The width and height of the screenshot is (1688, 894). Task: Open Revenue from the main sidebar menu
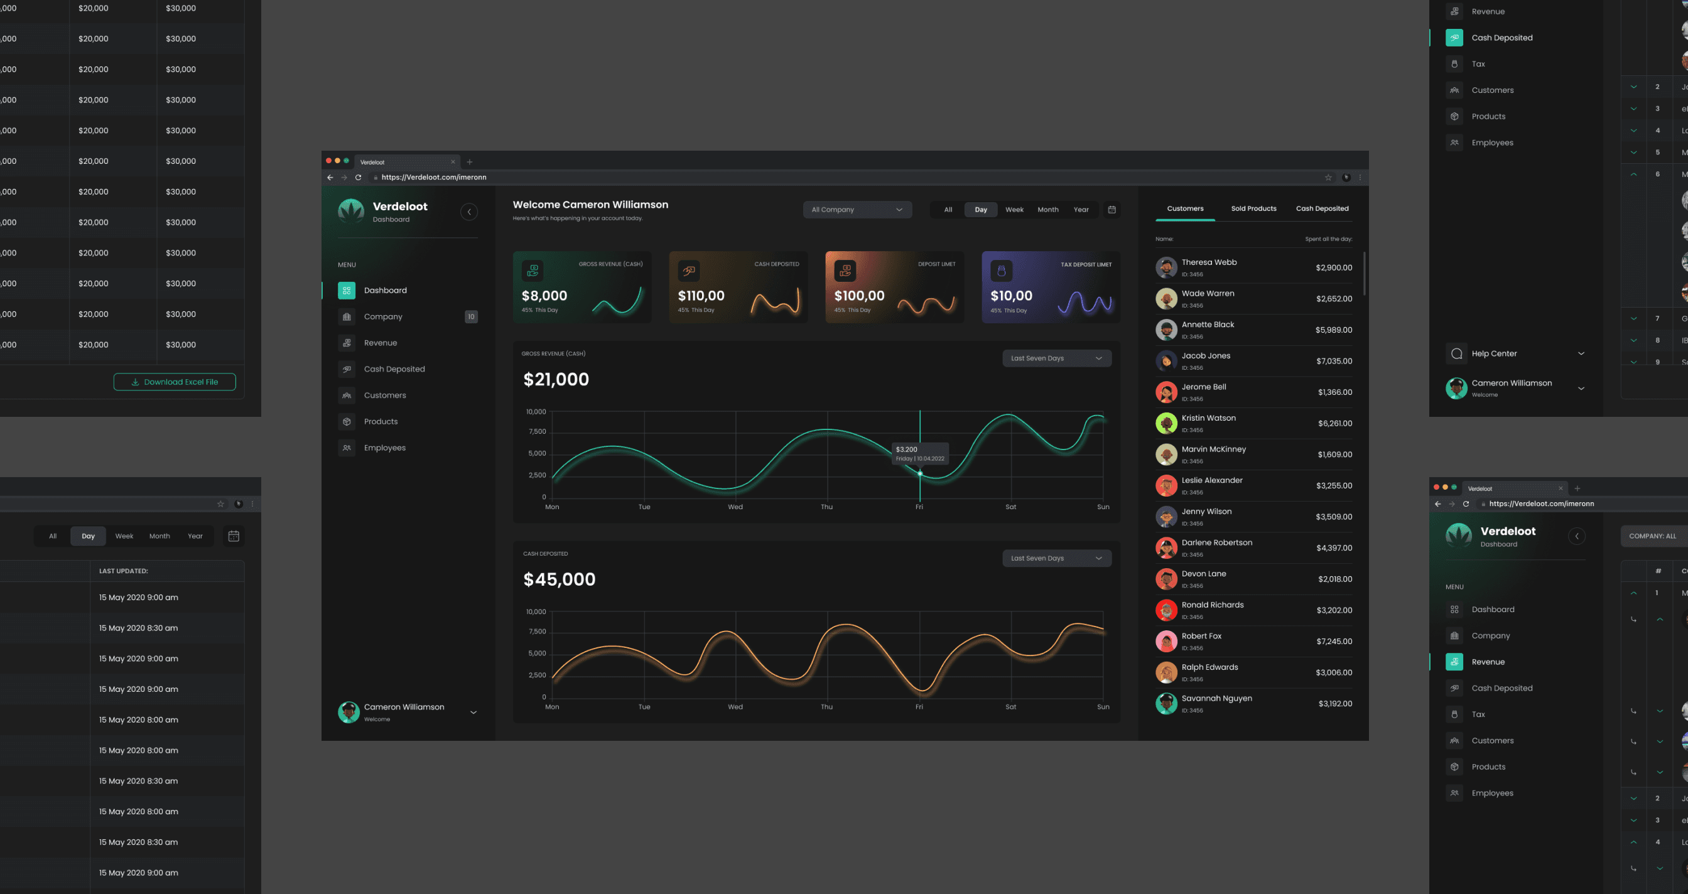380,343
